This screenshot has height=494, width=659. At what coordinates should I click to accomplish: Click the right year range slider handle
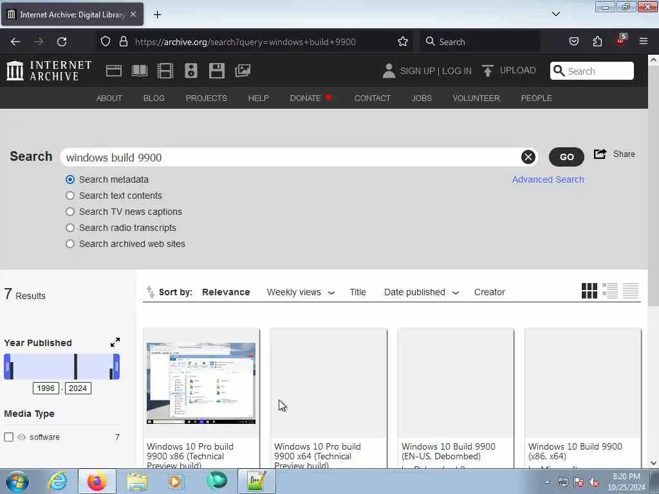tap(116, 366)
